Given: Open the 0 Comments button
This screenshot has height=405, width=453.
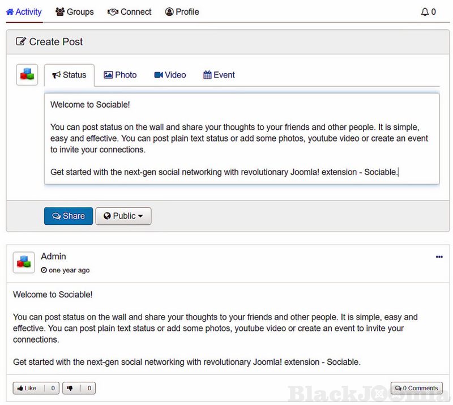Looking at the screenshot, I should [x=416, y=388].
